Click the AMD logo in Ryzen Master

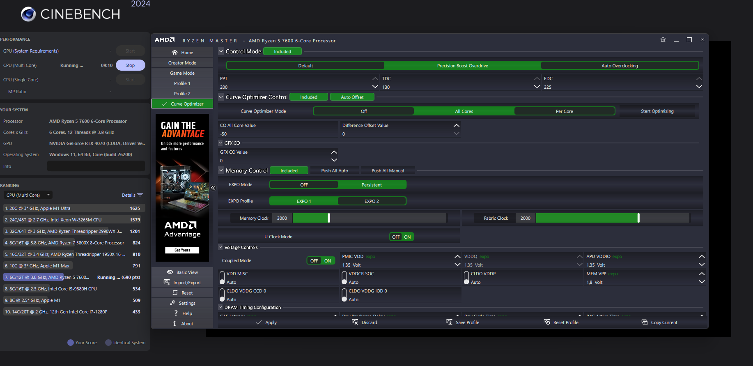click(x=165, y=40)
